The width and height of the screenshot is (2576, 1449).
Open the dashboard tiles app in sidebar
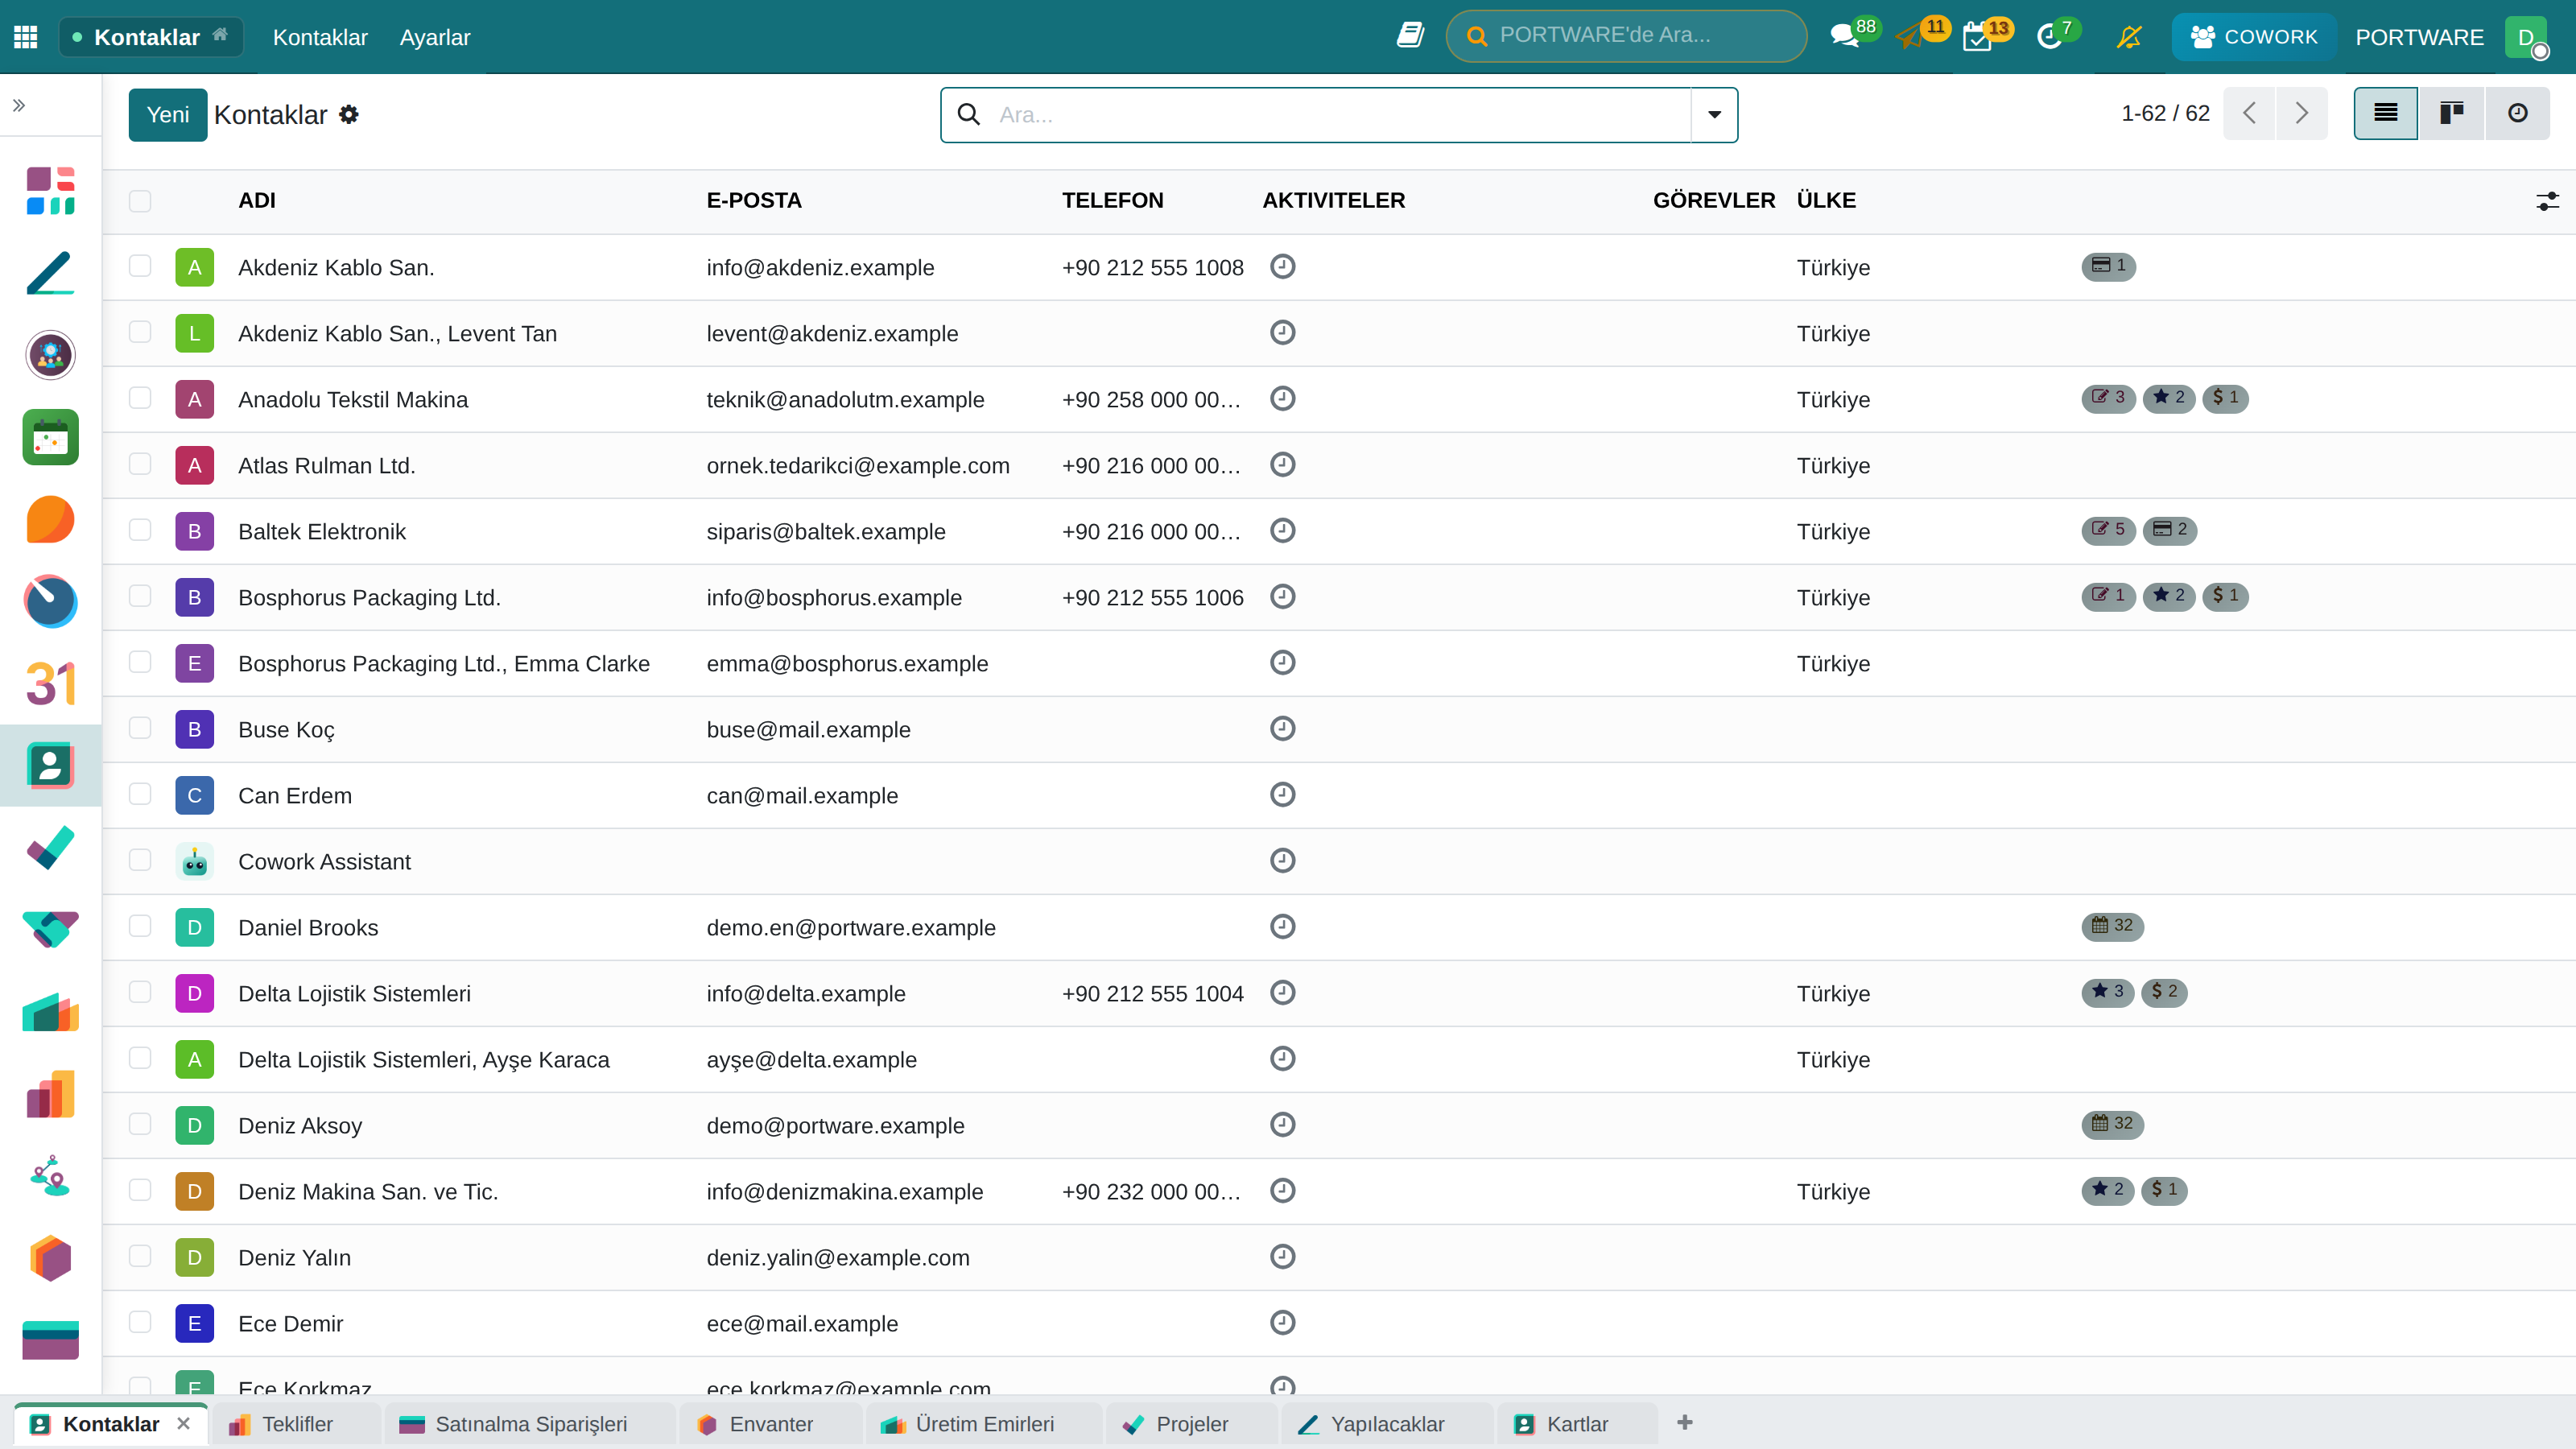point(50,190)
